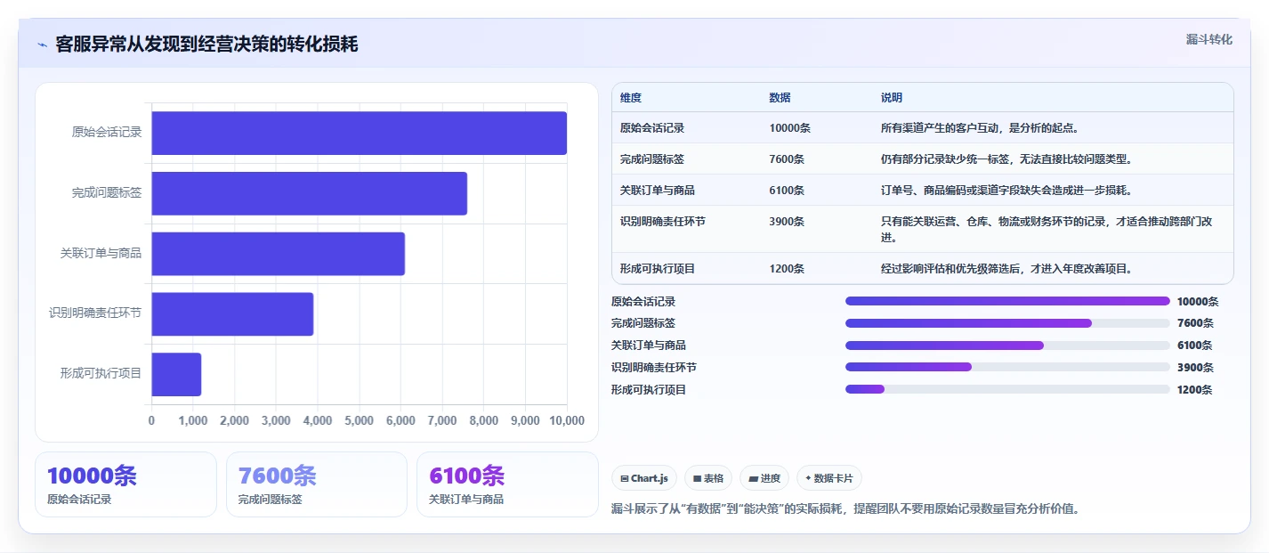1269x553 pixels.
Task: Click the 漏斗转化 badge in the header
Action: (x=1209, y=39)
